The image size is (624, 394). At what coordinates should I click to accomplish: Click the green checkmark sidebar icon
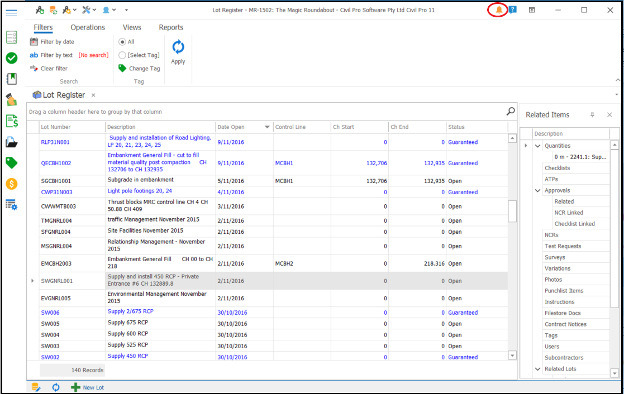(12, 58)
